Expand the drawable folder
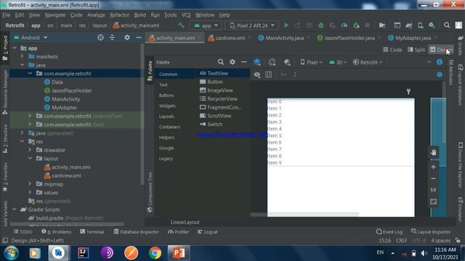This screenshot has height=261, width=465. pyautogui.click(x=31, y=150)
